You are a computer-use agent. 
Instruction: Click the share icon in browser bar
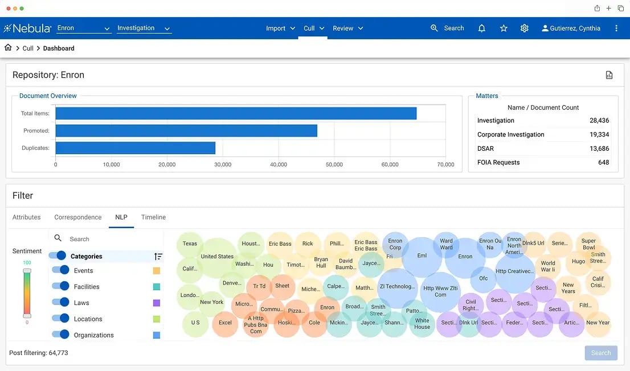[597, 8]
